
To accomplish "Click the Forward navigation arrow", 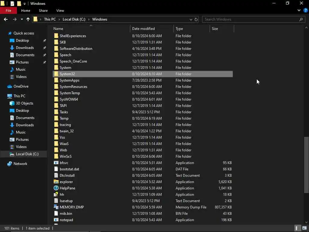I will [x=14, y=19].
